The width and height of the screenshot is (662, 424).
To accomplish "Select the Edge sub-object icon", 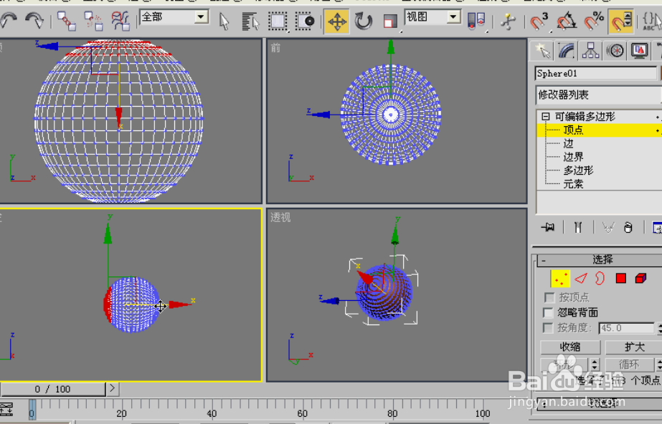I will [x=581, y=278].
